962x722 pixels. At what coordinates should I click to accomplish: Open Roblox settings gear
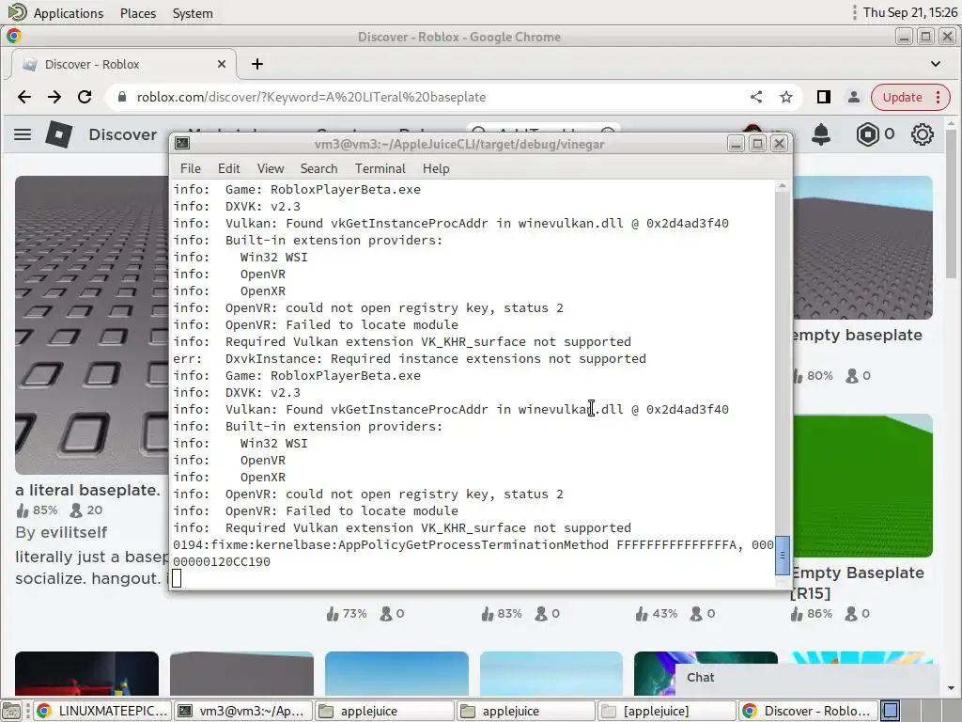pos(922,134)
